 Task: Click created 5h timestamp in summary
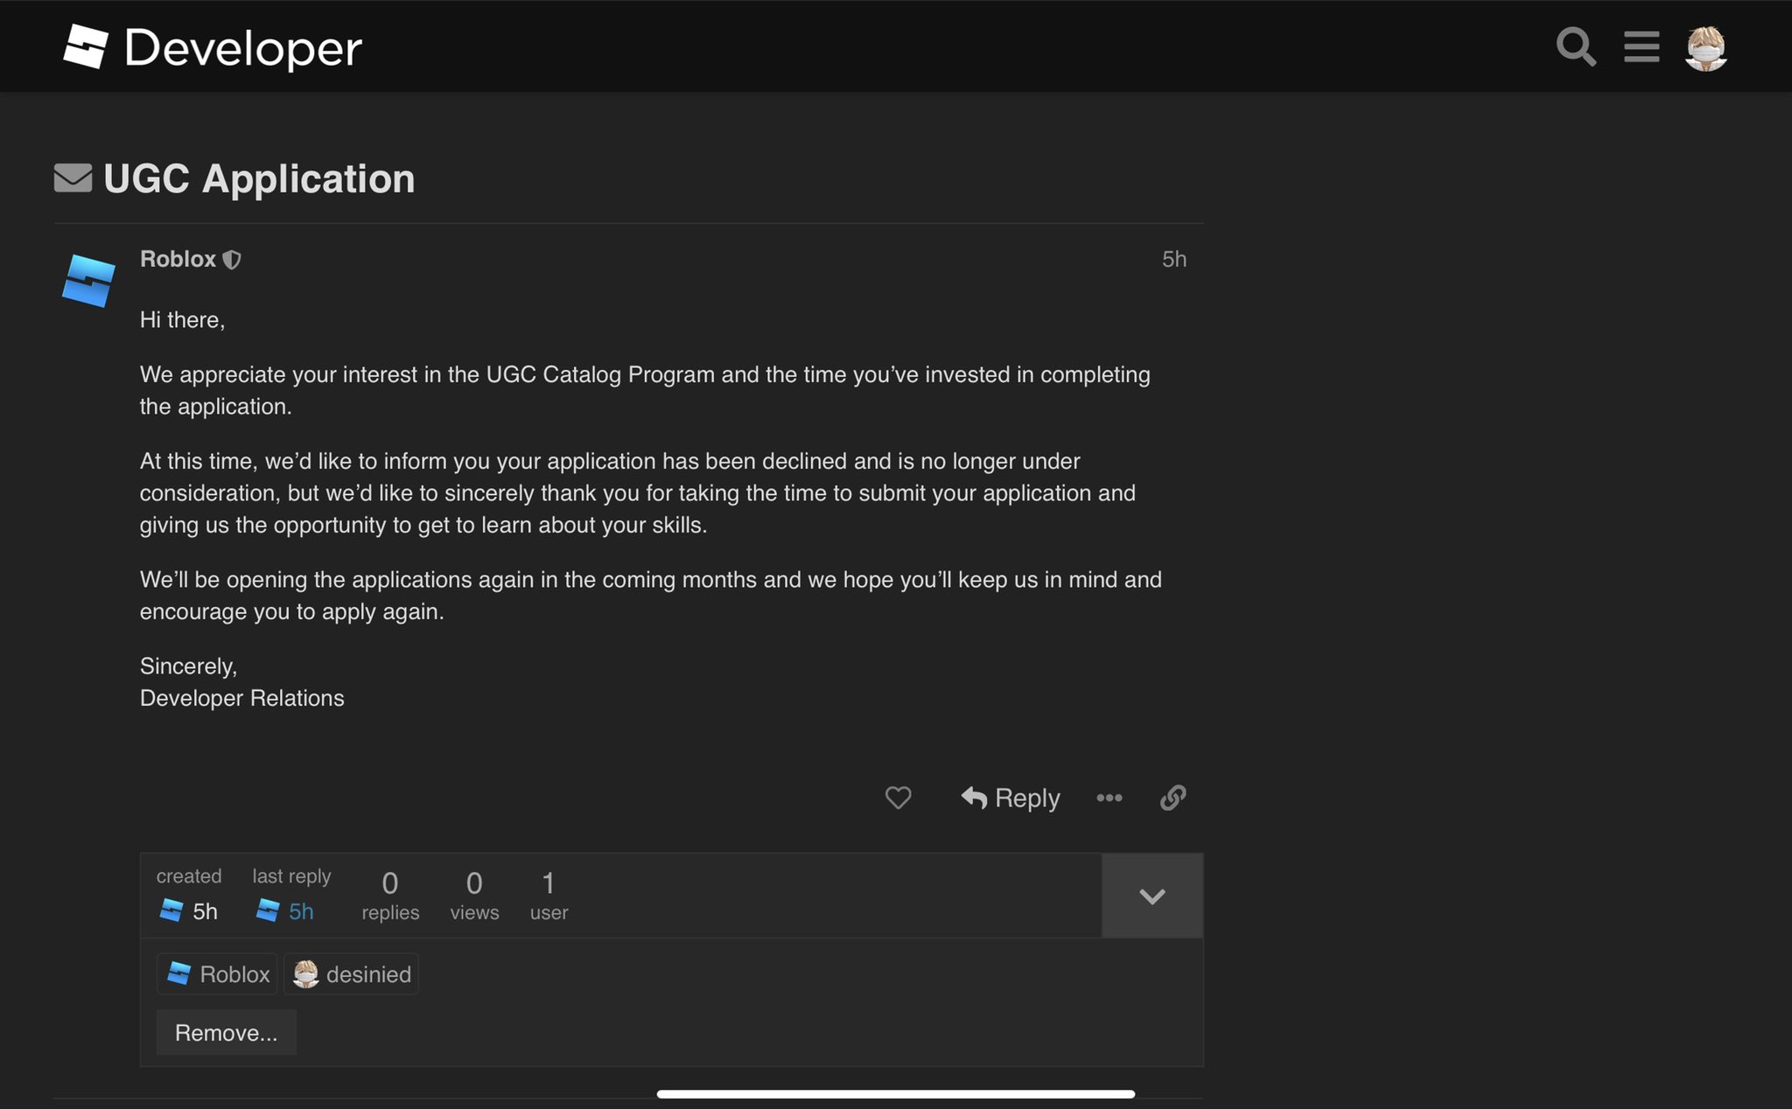[204, 911]
